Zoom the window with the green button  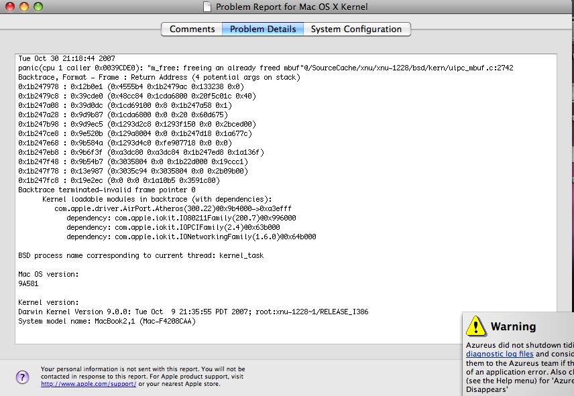[x=38, y=7]
